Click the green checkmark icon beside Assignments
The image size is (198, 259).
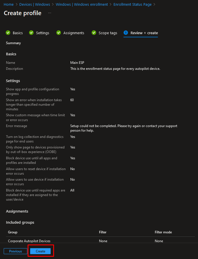(59, 33)
